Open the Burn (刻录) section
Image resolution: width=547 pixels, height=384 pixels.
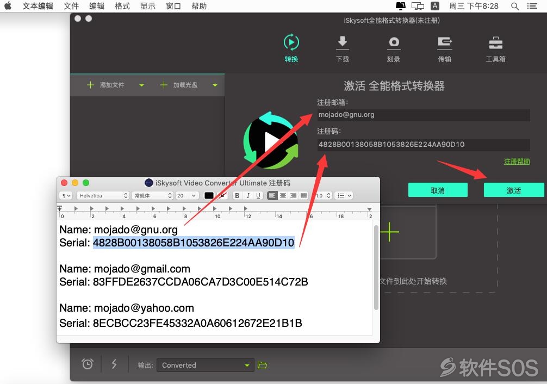394,49
